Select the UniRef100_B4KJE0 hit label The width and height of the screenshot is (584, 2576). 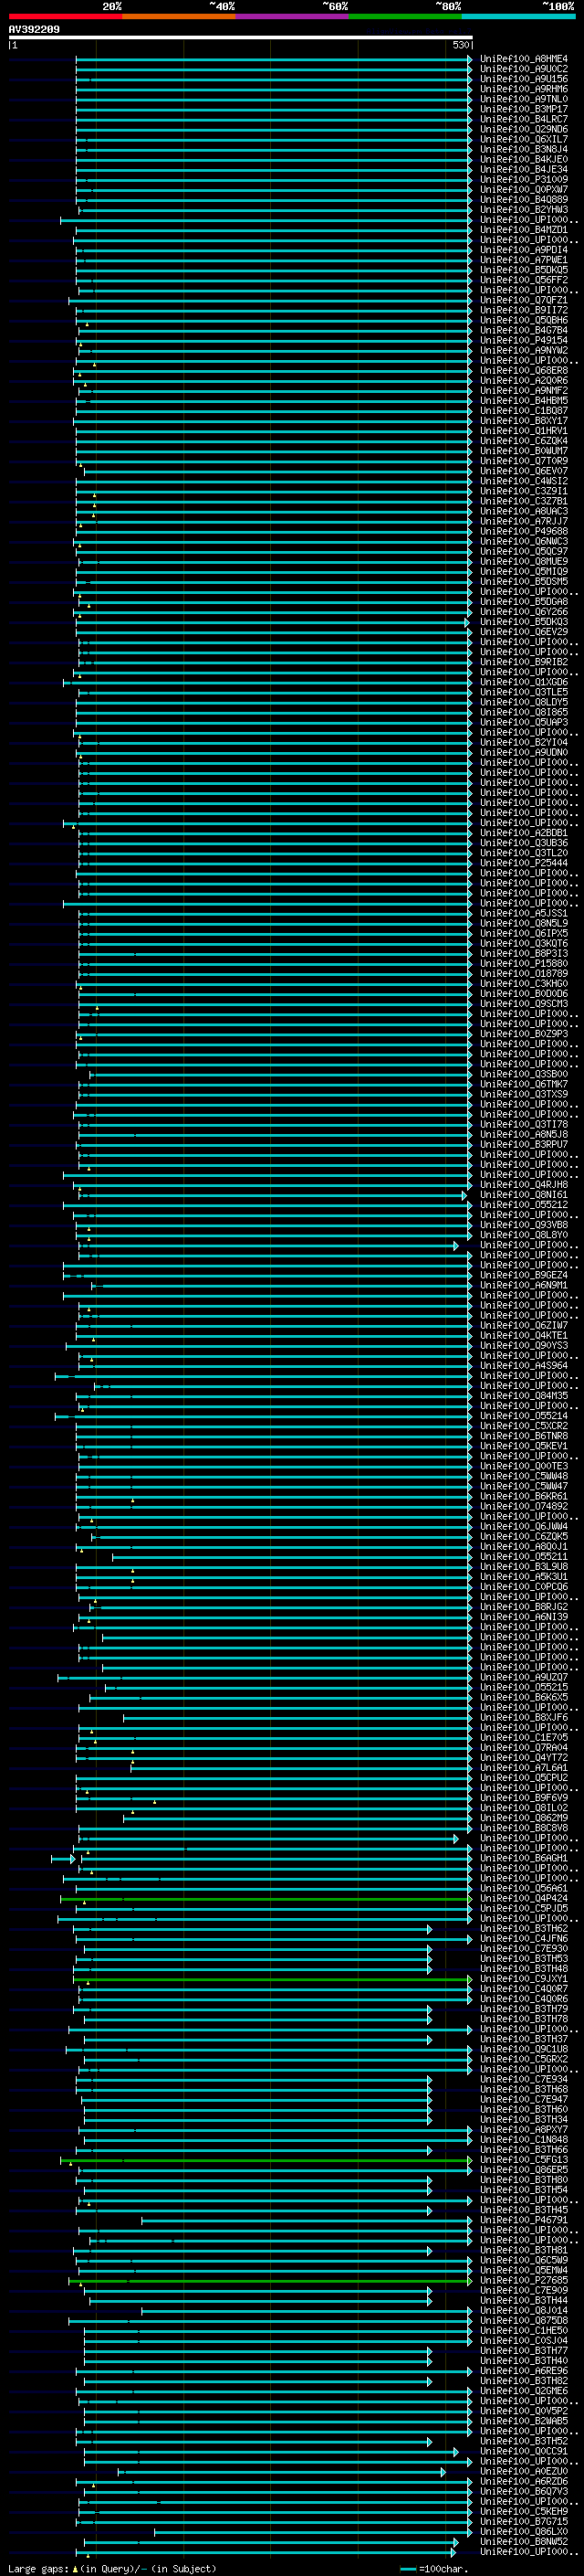tap(523, 159)
